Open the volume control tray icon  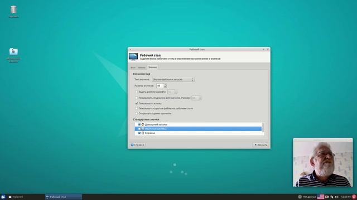click(336, 197)
